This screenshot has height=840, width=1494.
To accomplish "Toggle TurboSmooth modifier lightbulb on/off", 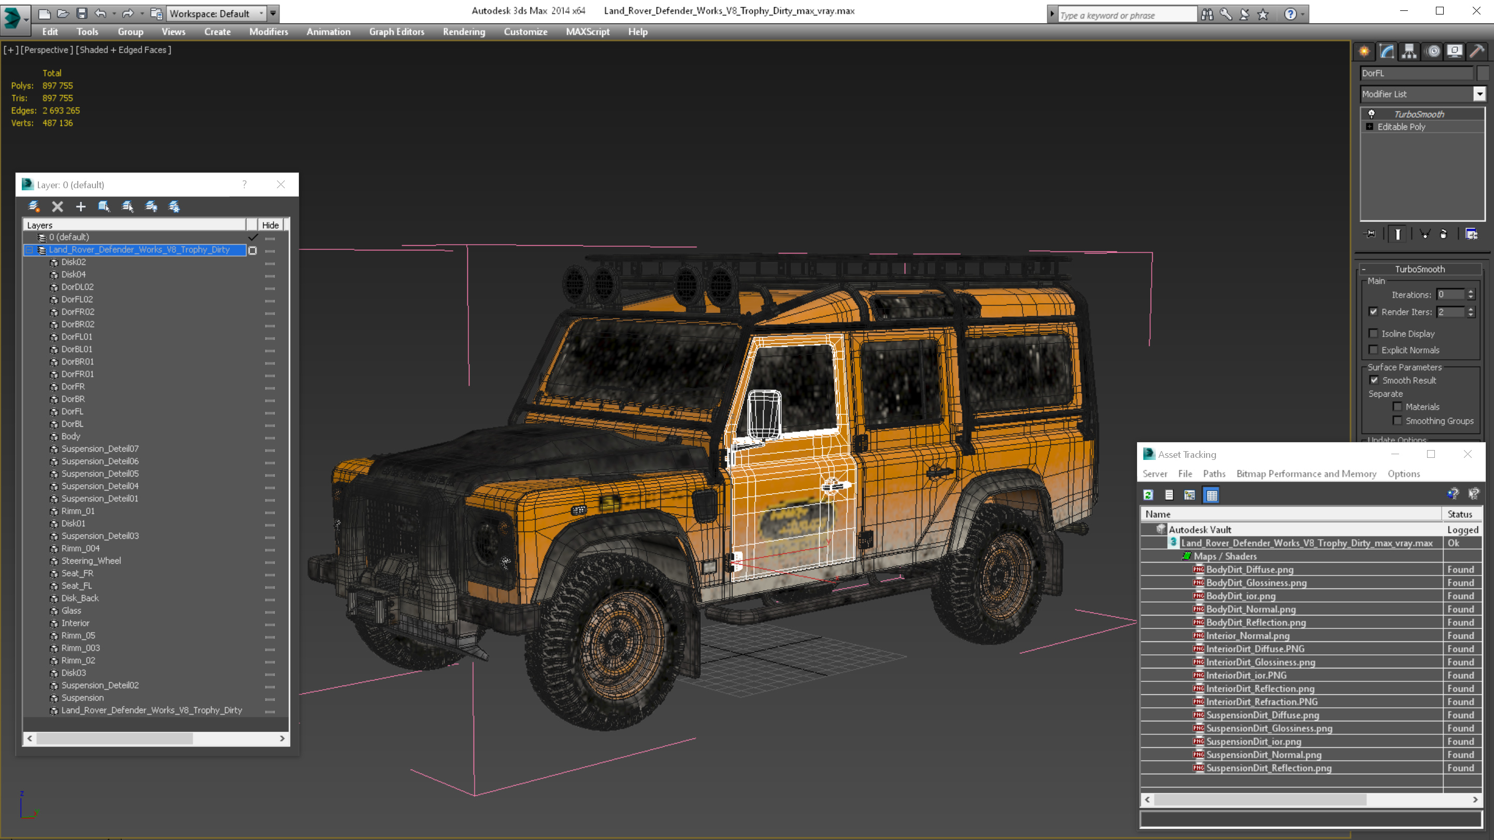I will [1372, 114].
